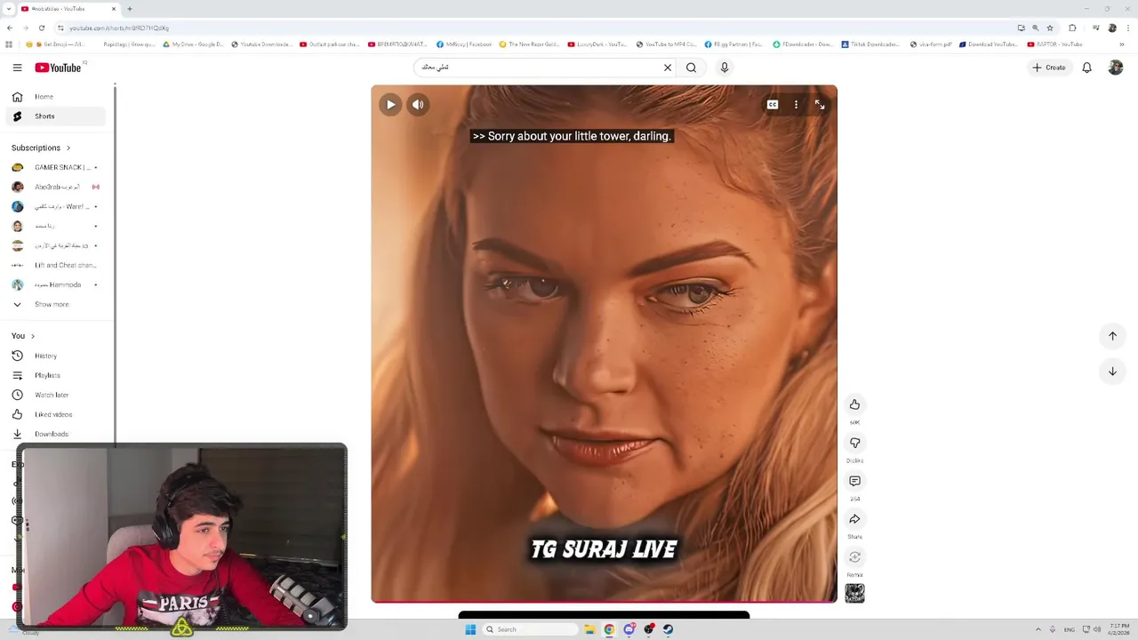Open Steam from the taskbar
The height and width of the screenshot is (640, 1138).
point(668,629)
